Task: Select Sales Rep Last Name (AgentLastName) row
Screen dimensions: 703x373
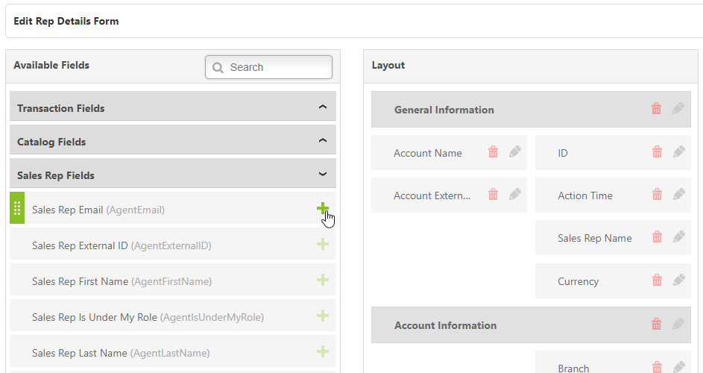Action: pyautogui.click(x=173, y=351)
